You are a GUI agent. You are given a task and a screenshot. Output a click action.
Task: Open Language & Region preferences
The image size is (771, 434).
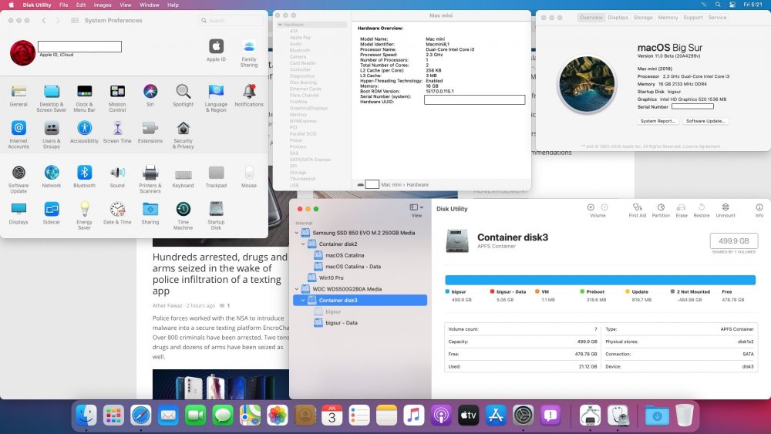[x=216, y=98]
